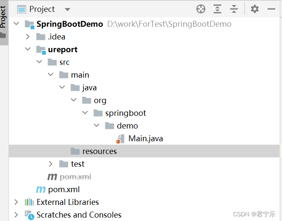Collapse the springboot package chevron

pos(85,113)
